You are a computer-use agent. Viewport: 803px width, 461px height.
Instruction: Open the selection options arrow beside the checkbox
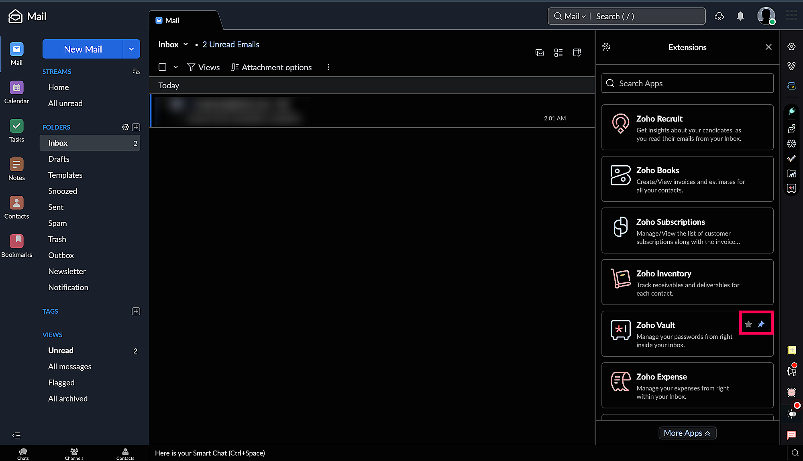pos(175,67)
